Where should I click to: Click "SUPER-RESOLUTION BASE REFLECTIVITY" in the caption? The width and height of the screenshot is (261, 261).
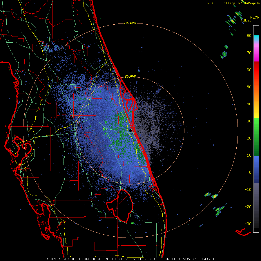(x=91, y=259)
